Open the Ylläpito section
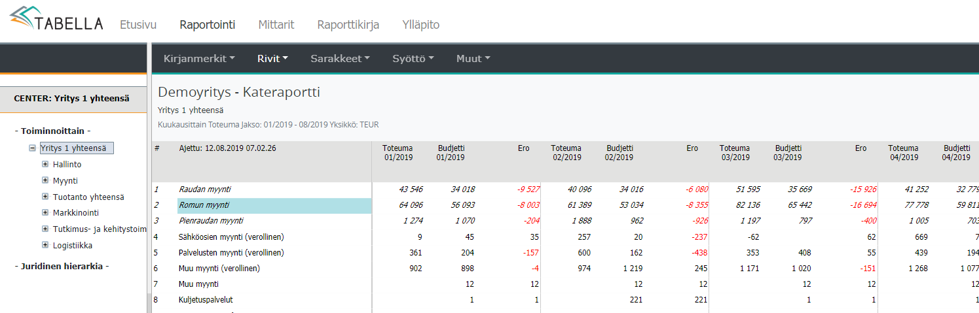The height and width of the screenshot is (313, 979). coord(420,25)
